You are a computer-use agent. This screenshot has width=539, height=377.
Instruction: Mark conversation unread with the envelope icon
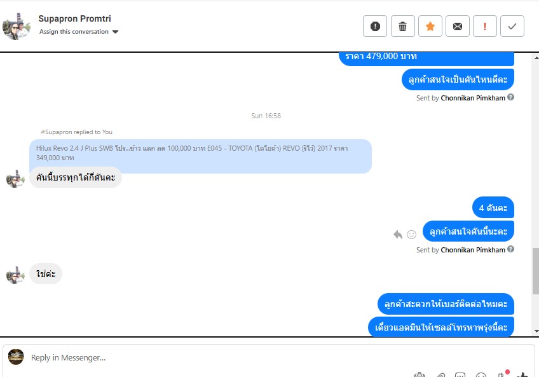(458, 26)
